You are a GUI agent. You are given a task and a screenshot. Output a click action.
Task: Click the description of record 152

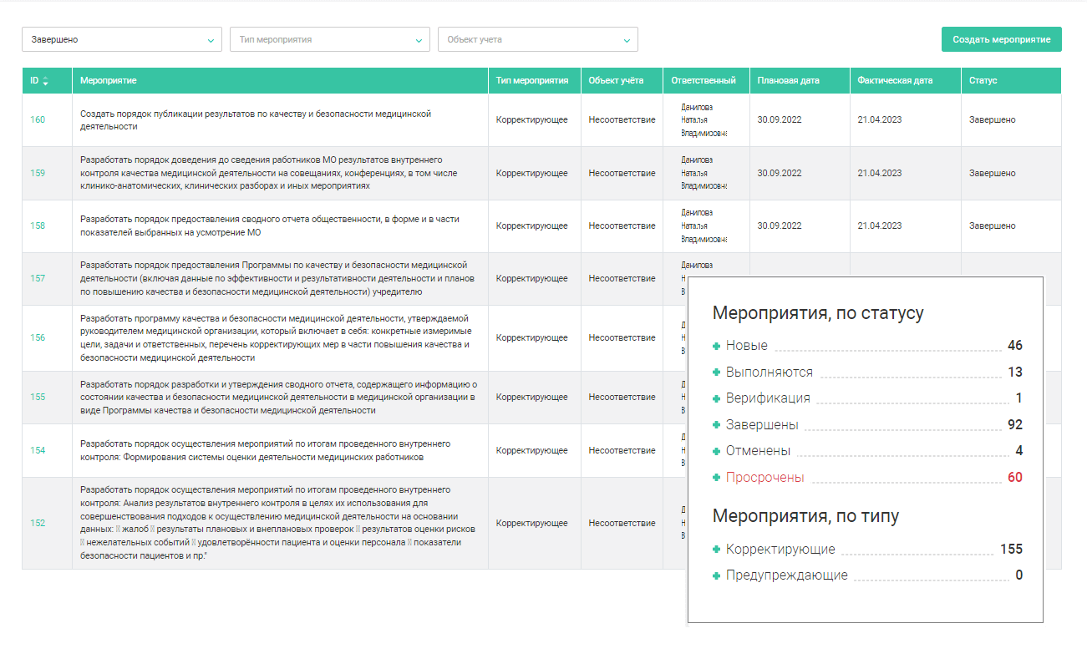tap(278, 523)
